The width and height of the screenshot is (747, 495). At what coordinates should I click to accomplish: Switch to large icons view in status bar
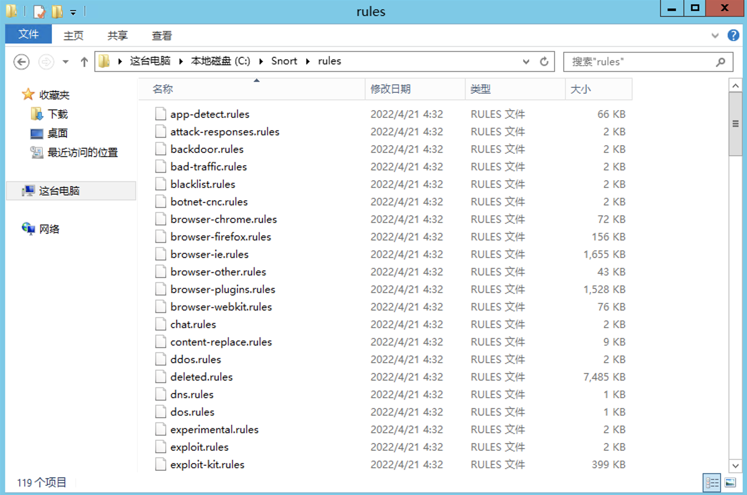(x=730, y=483)
